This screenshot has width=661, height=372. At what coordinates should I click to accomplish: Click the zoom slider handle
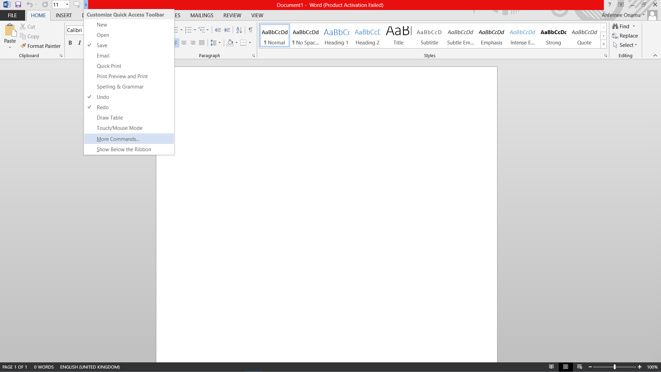pyautogui.click(x=615, y=367)
